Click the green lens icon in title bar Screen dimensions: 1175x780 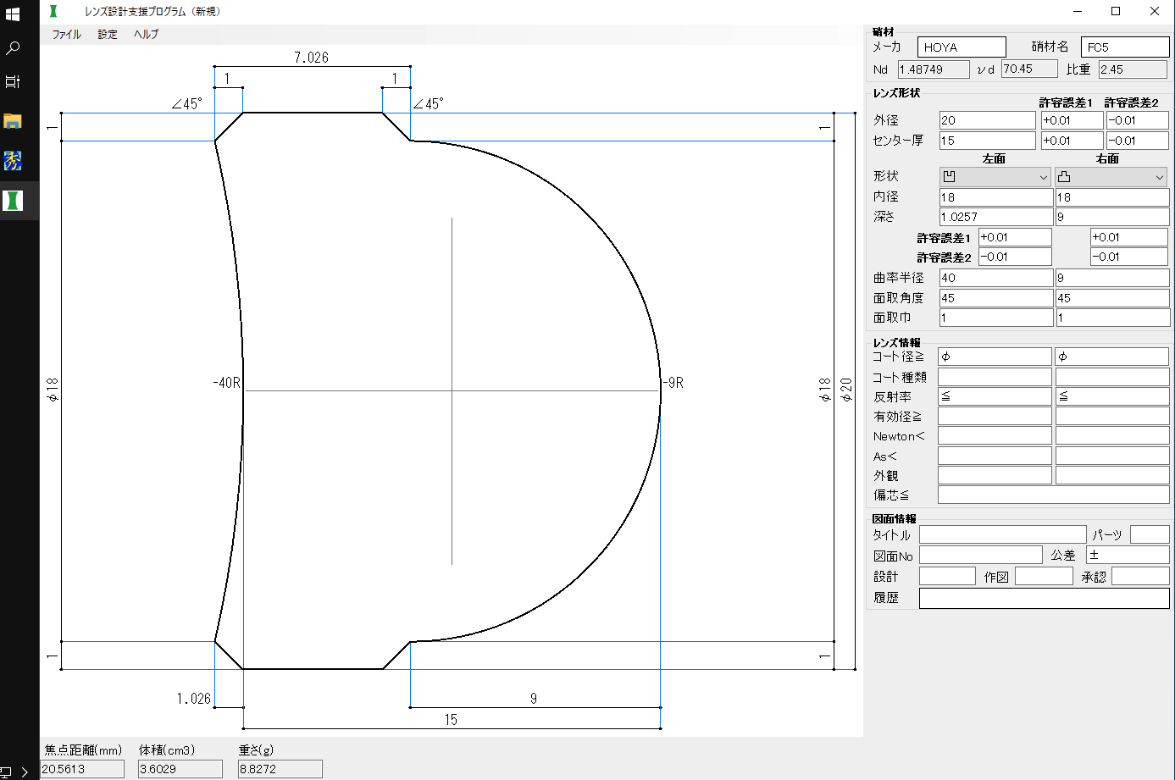(x=54, y=11)
